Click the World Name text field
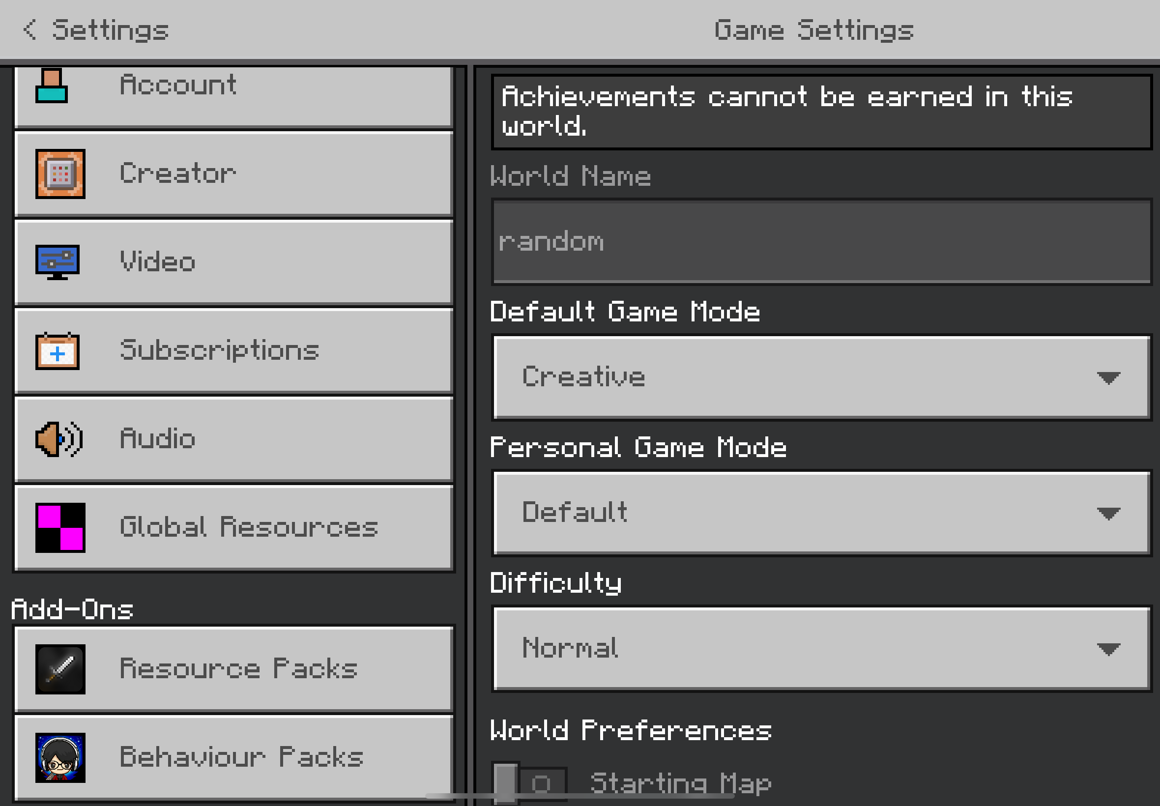Image resolution: width=1160 pixels, height=806 pixels. 821,241
